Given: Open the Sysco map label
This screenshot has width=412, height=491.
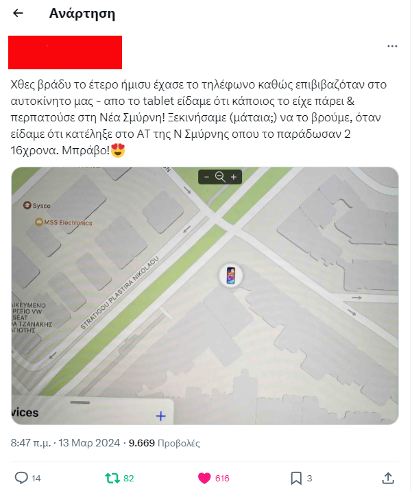Looking at the screenshot, I should 37,206.
